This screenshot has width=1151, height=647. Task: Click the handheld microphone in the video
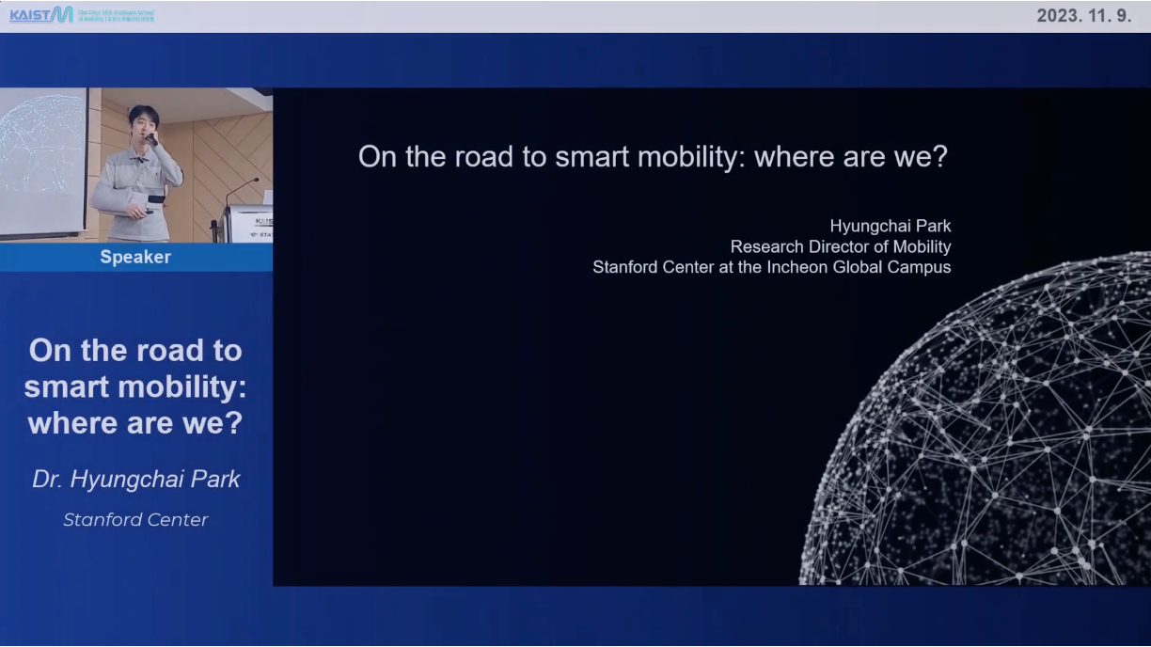[150, 138]
